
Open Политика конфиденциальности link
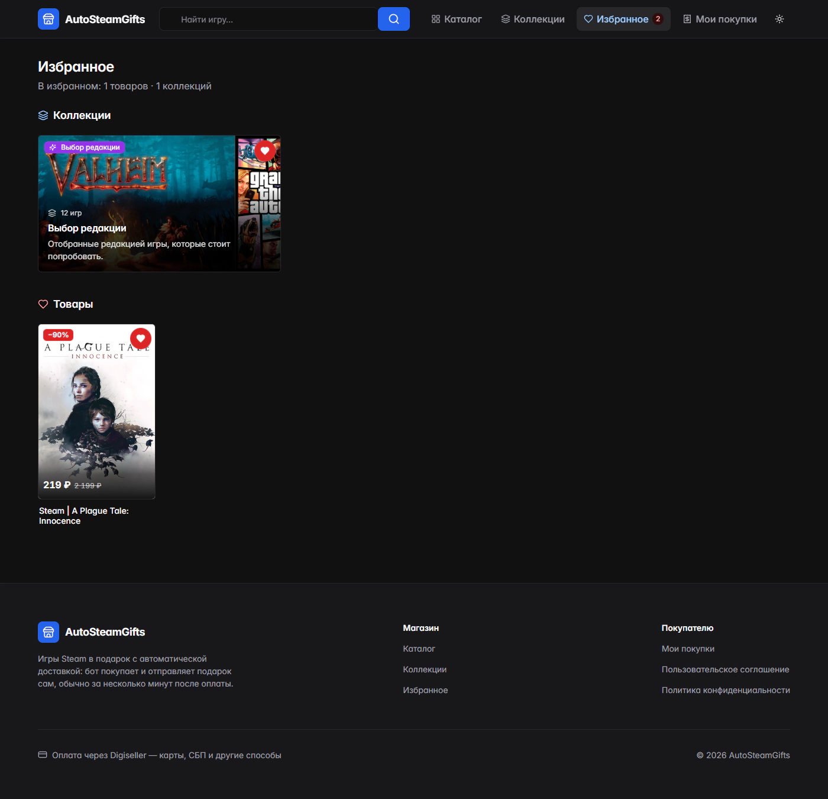[726, 690]
